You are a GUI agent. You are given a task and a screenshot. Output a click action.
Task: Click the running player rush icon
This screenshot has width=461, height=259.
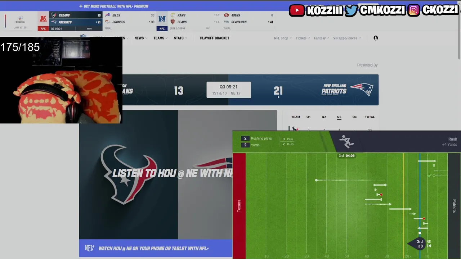(346, 142)
